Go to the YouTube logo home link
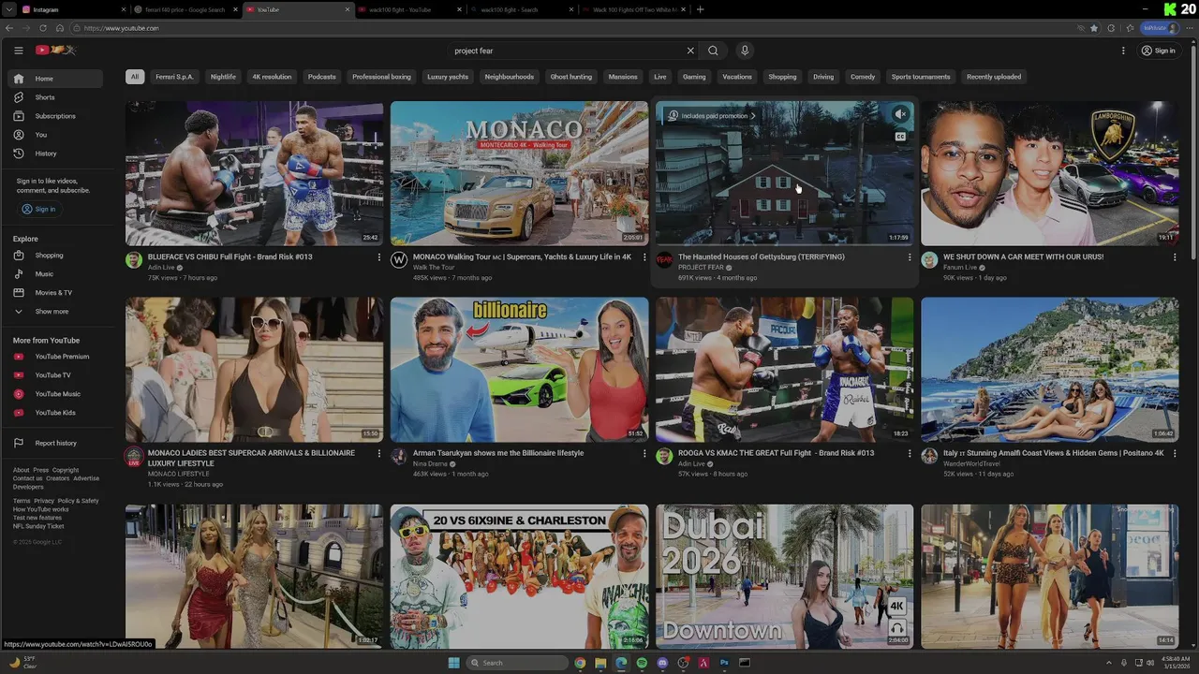1199x674 pixels. pos(55,51)
